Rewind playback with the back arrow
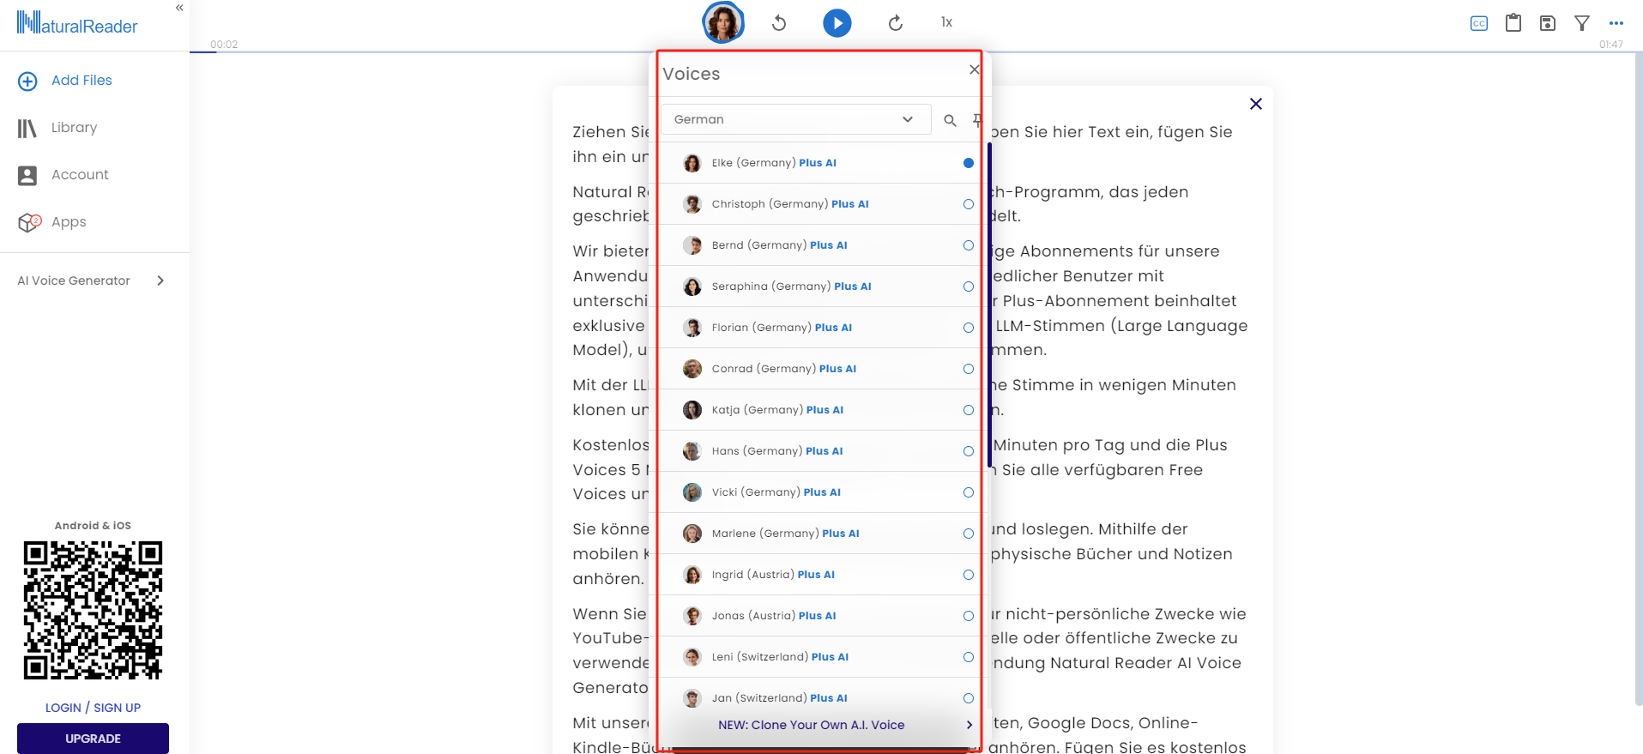The image size is (1643, 754). pyautogui.click(x=779, y=23)
